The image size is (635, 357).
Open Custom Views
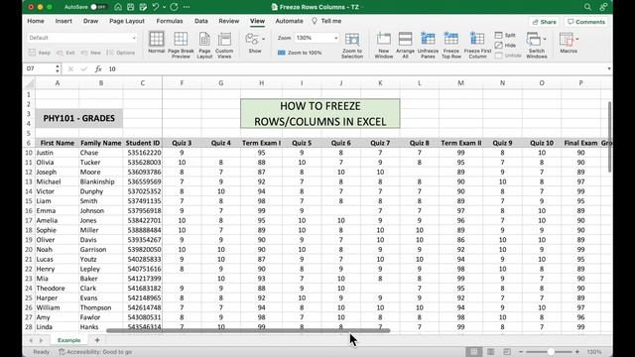[x=224, y=45]
